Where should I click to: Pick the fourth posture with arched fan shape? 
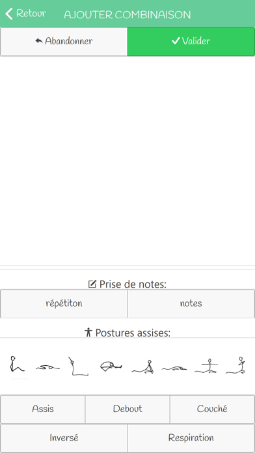pyautogui.click(x=111, y=366)
